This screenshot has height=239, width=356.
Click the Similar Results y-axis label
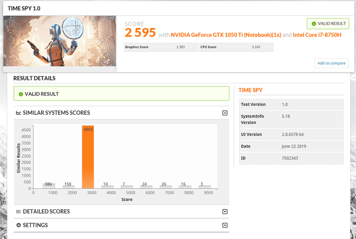click(x=19, y=158)
